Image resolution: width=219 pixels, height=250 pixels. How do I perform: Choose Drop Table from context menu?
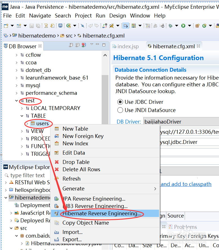[x=105, y=162]
